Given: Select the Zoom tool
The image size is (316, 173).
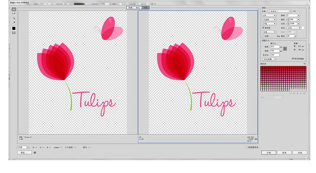Looking at the screenshot, I should pos(14,18).
